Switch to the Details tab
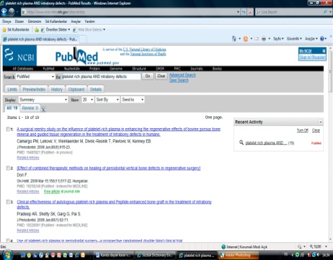 [96, 89]
